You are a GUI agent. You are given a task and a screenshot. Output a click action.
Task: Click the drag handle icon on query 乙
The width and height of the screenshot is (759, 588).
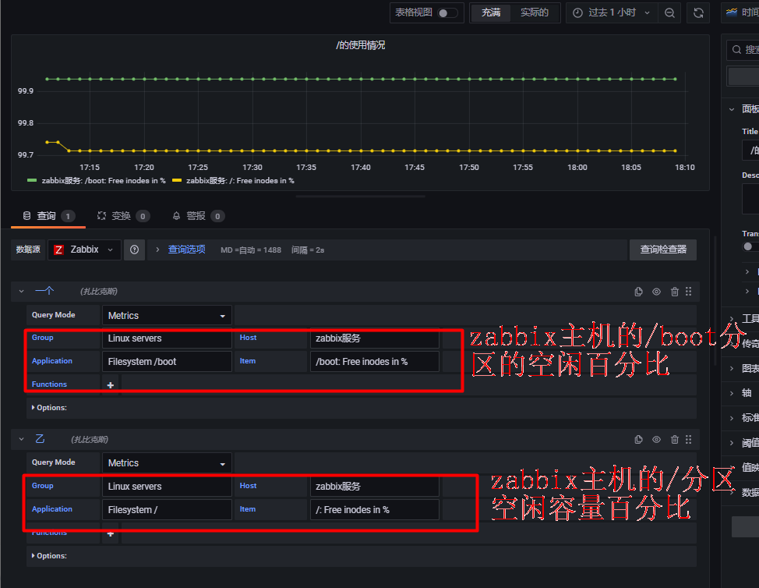(x=688, y=439)
